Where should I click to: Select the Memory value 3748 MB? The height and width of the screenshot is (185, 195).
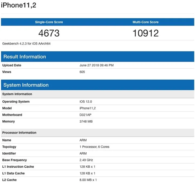(86, 122)
